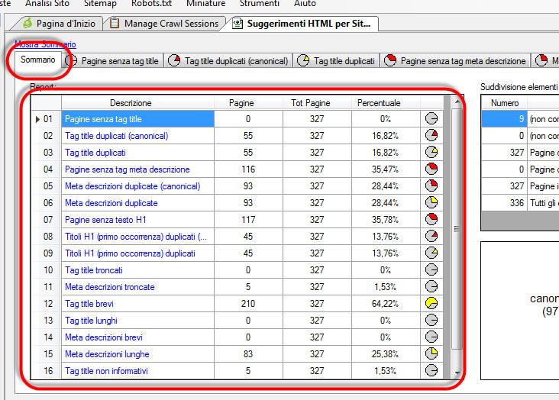This screenshot has height=400, width=559.
Task: Click pie icon in row 15 Meta descrizioni lunghe
Action: (x=431, y=353)
